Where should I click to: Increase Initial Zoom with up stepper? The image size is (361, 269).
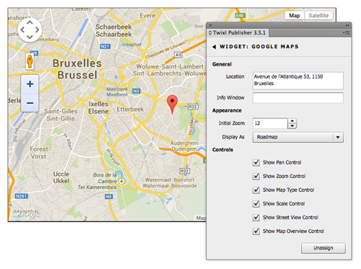click(x=292, y=120)
